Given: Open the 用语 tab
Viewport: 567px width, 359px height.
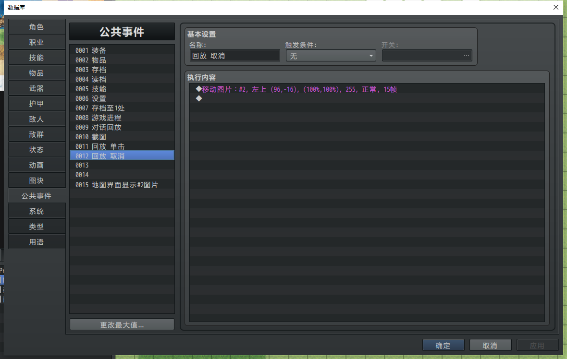Looking at the screenshot, I should click(37, 242).
